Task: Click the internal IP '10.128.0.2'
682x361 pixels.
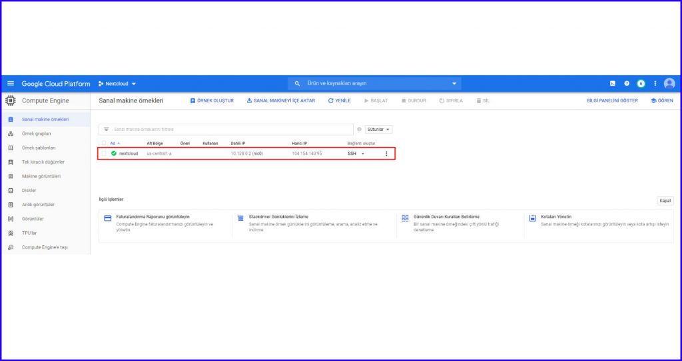Action: point(240,154)
